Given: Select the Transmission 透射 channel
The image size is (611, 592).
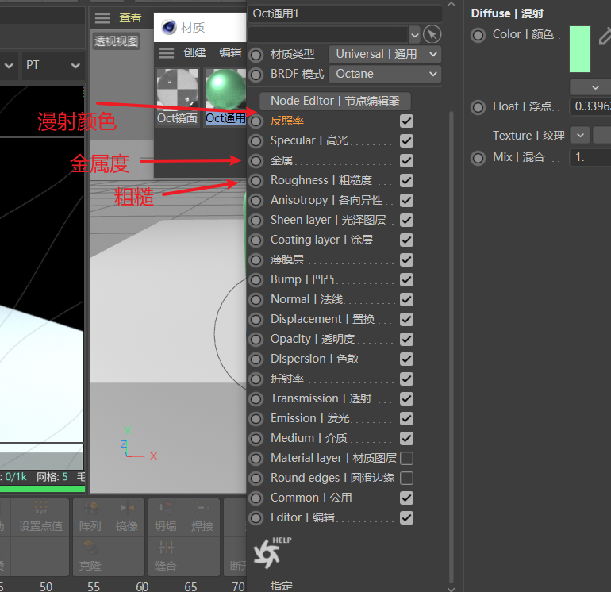Looking at the screenshot, I should (321, 398).
